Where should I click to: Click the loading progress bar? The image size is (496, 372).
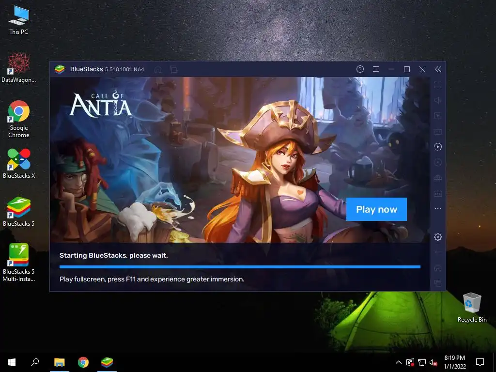(x=240, y=267)
